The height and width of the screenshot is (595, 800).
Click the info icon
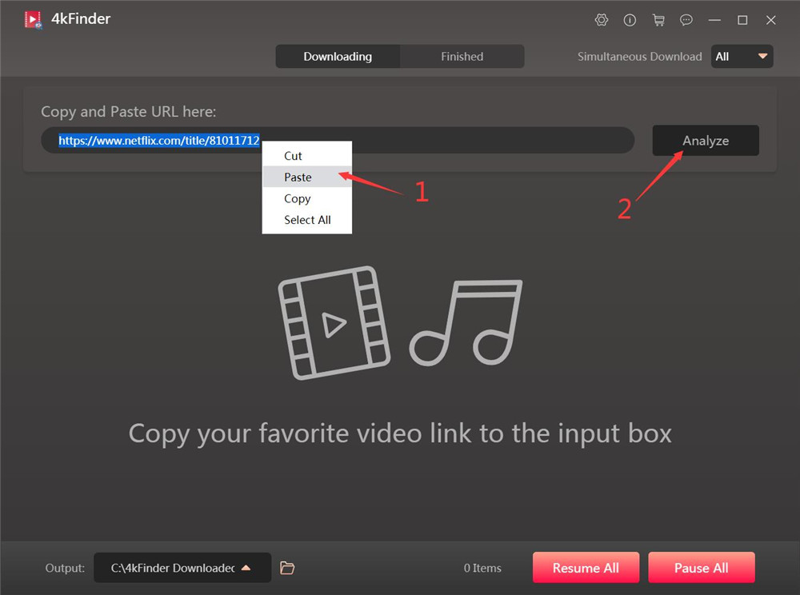coord(630,20)
